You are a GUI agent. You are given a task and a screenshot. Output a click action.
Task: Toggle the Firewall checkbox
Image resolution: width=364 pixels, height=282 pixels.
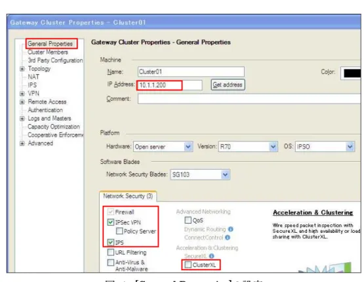click(x=111, y=212)
